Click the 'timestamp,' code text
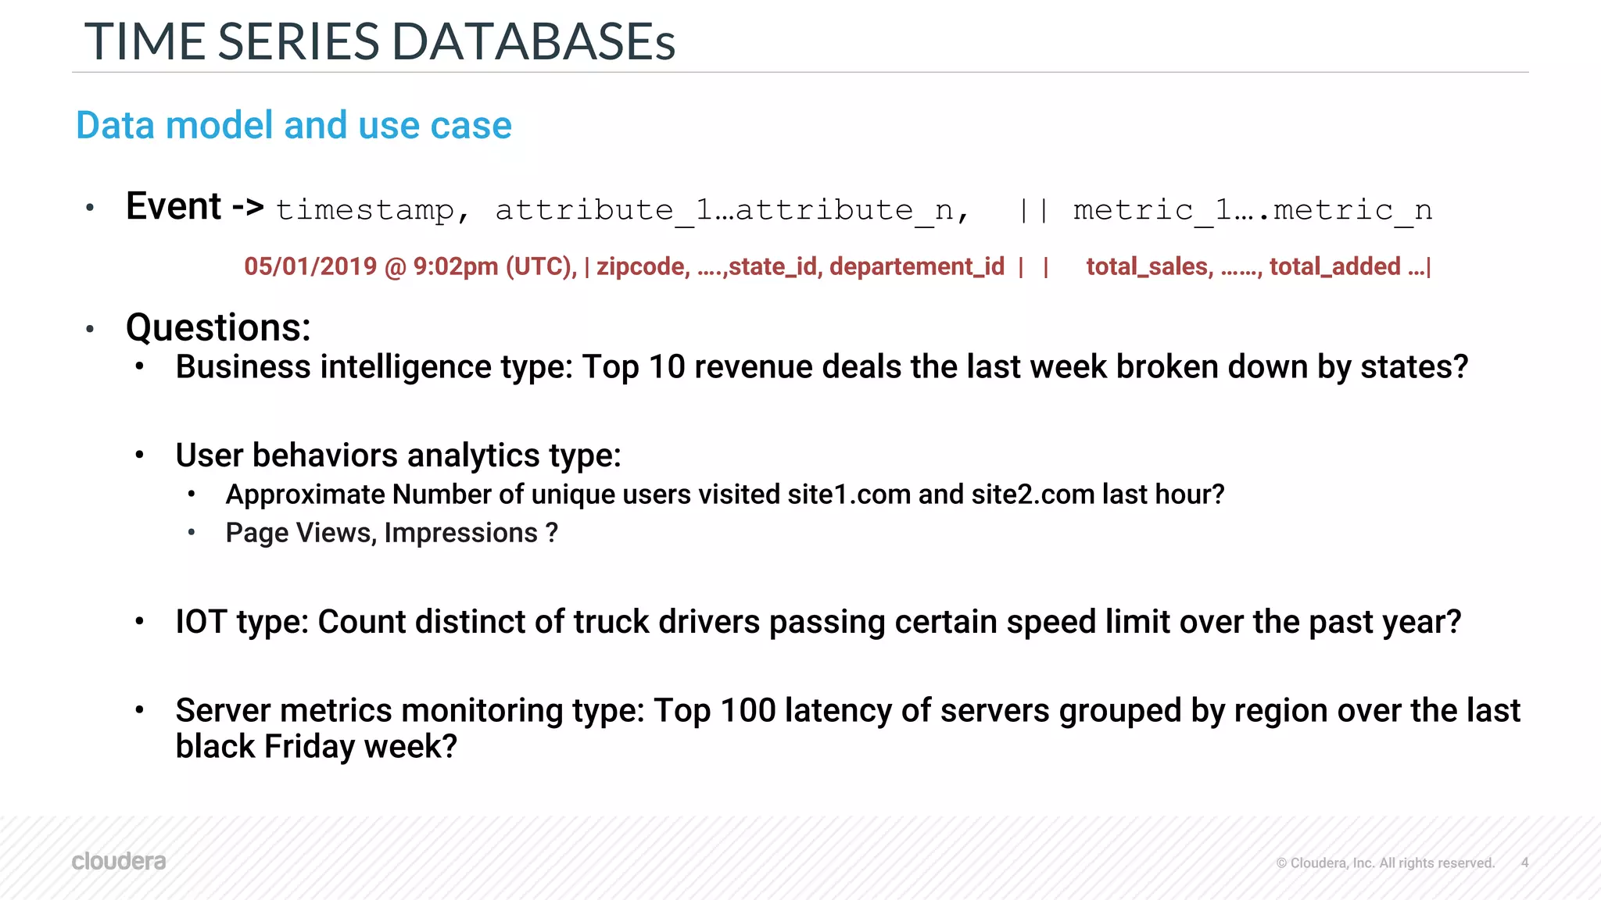This screenshot has height=900, width=1601. tap(373, 209)
